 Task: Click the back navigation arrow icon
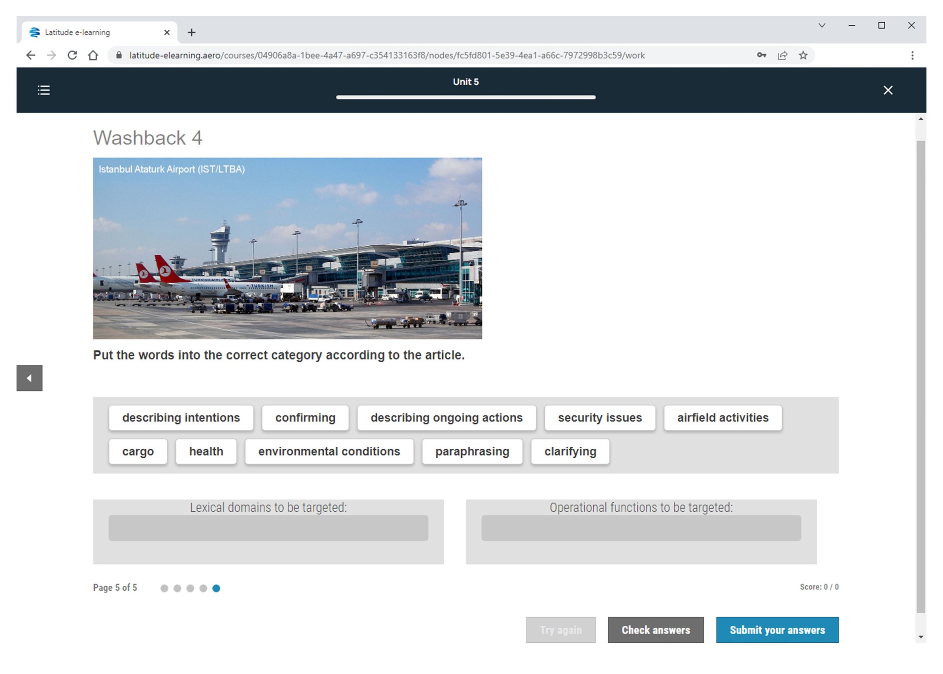tap(29, 379)
